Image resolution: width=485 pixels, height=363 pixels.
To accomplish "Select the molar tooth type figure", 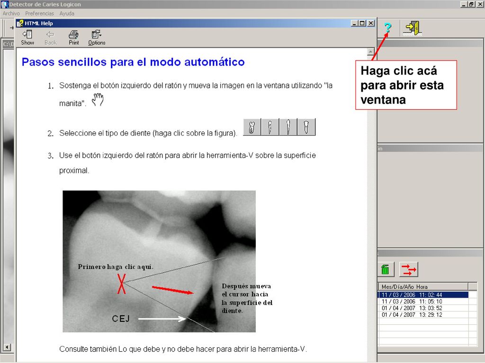I will tap(252, 127).
